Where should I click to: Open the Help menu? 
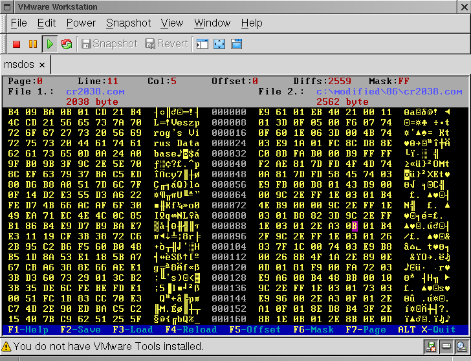point(252,23)
